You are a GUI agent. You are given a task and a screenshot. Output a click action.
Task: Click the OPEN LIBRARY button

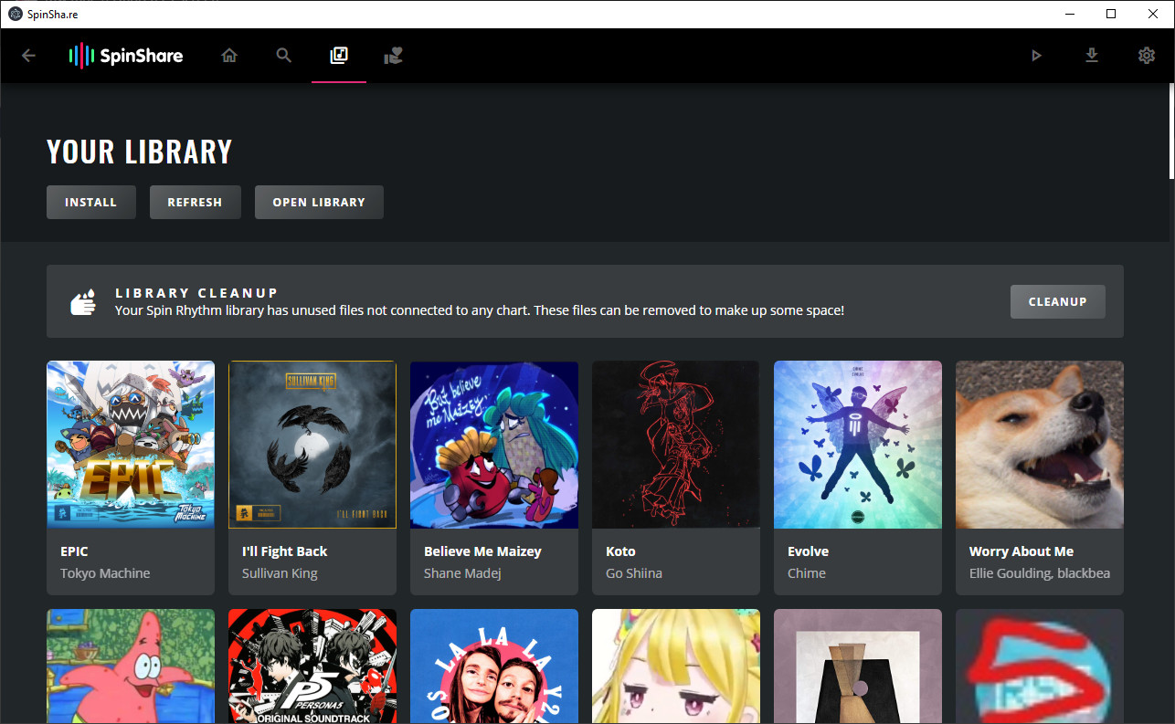(x=319, y=202)
